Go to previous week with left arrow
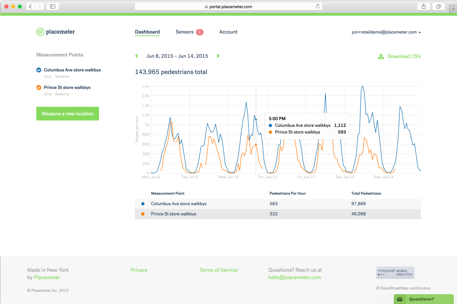 point(136,56)
